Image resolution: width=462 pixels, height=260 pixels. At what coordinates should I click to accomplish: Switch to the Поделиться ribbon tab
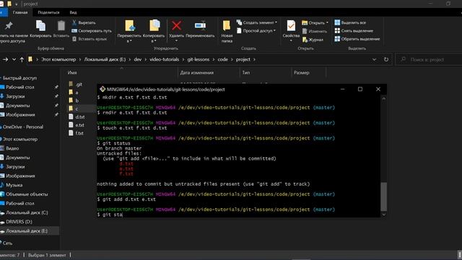[48, 12]
